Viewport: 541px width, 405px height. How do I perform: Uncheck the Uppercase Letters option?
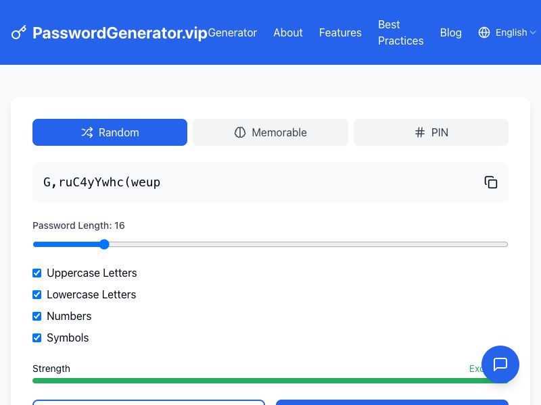[x=37, y=273]
